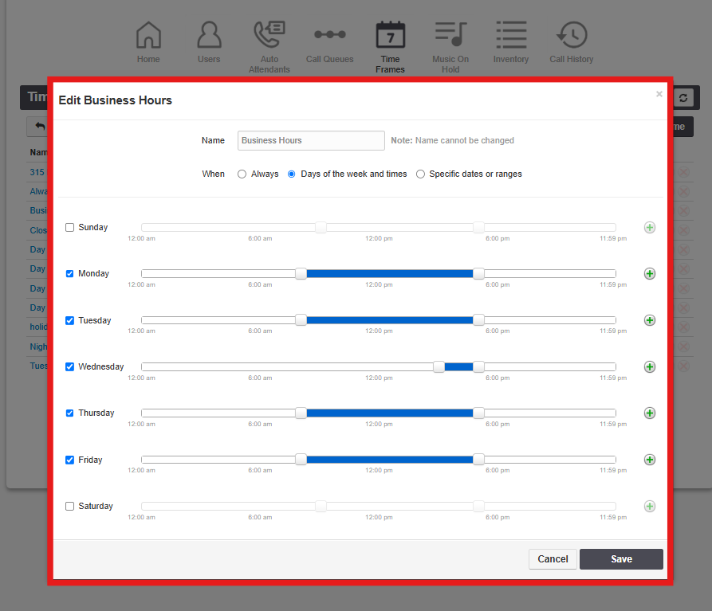Screen dimensions: 712x611
Task: Click the back arrow button behind dialog
Action: pyautogui.click(x=40, y=127)
